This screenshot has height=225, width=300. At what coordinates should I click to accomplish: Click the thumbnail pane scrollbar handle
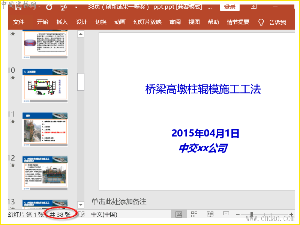click(81, 82)
